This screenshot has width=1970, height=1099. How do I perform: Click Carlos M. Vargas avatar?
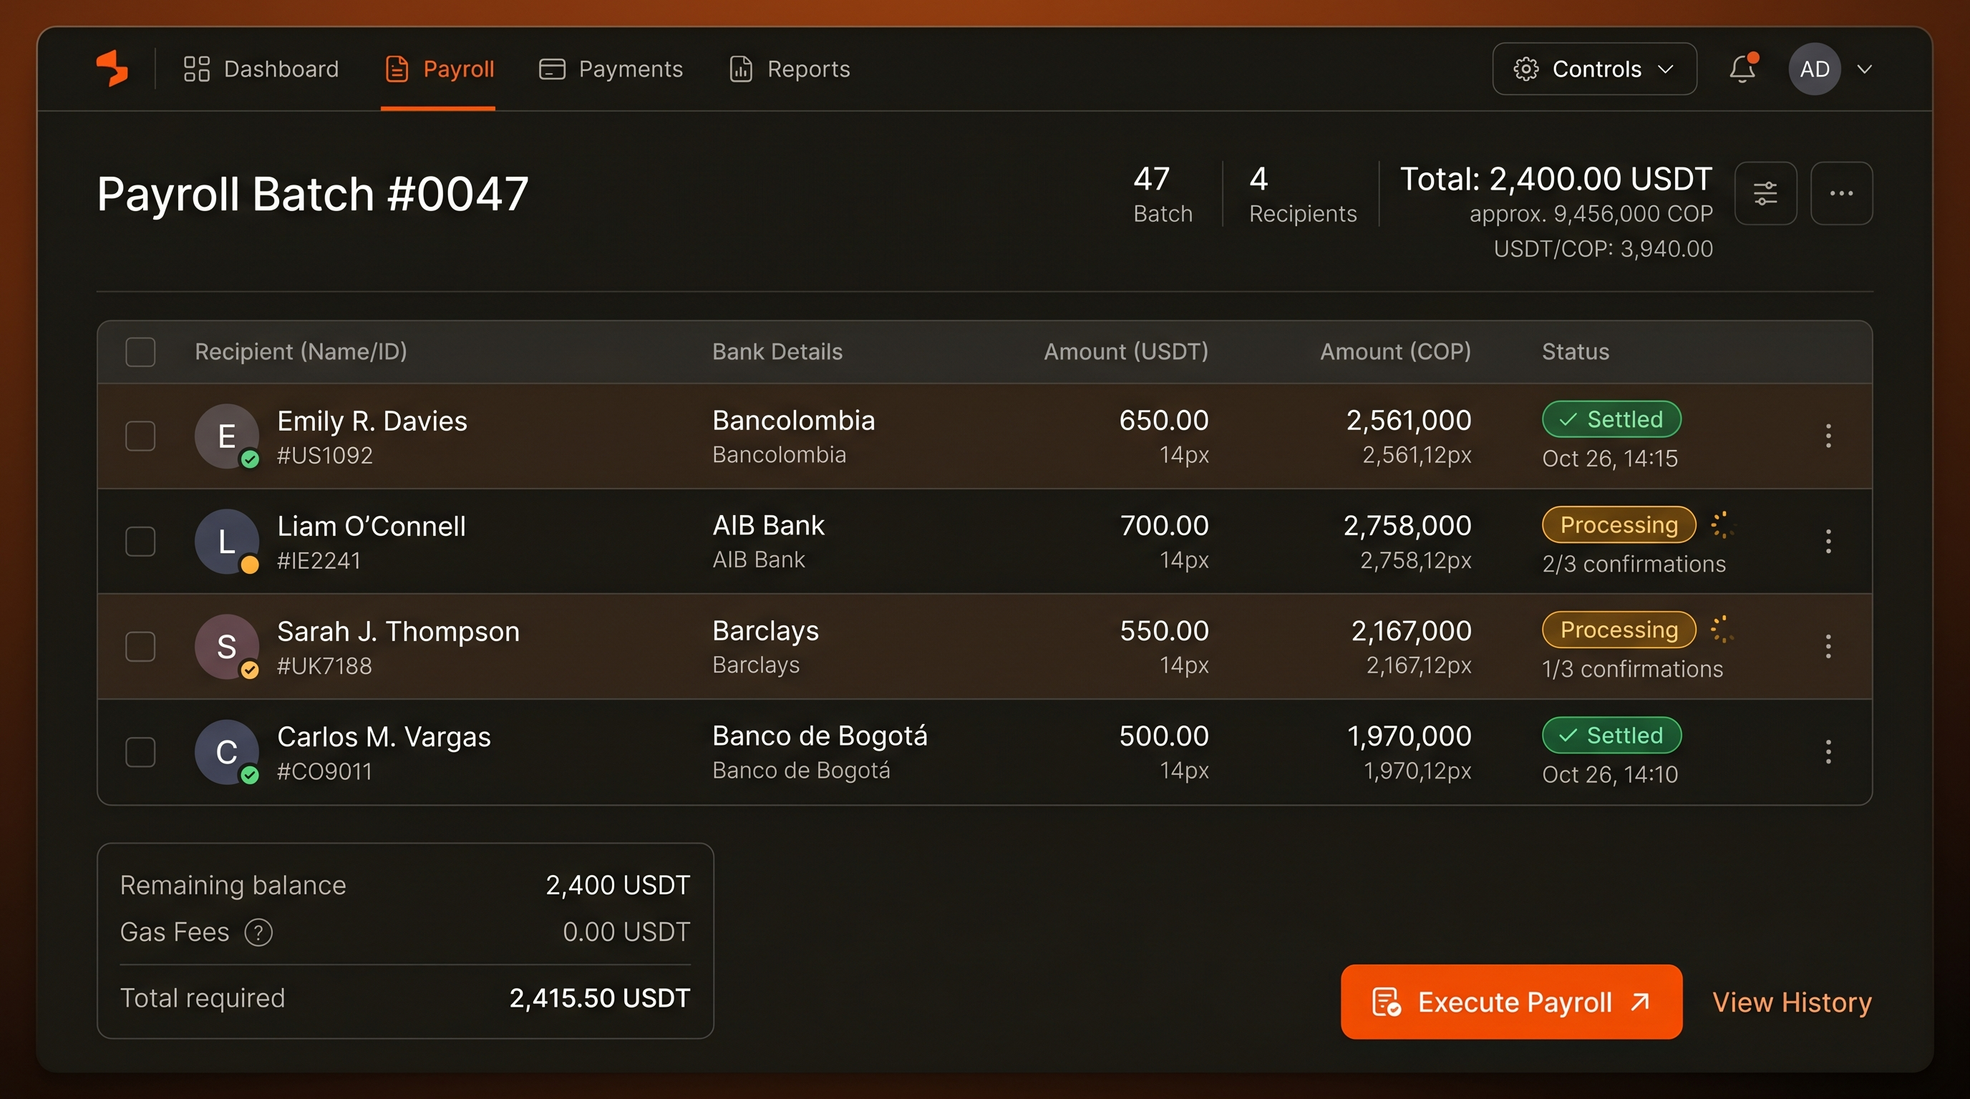coord(226,752)
